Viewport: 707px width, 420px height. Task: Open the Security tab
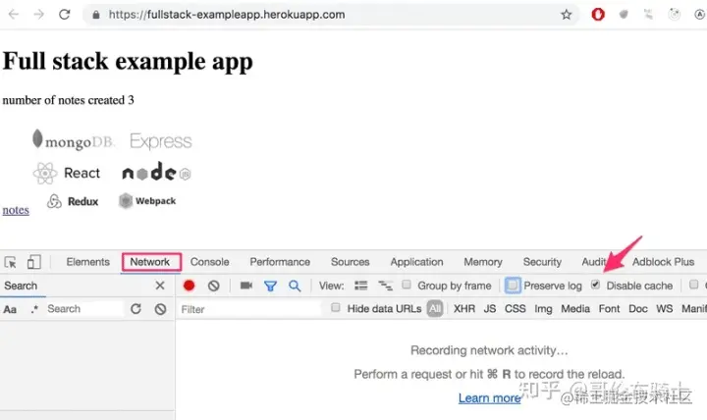[542, 262]
